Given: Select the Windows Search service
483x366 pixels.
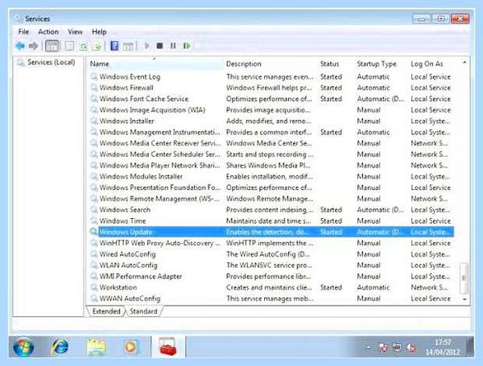Looking at the screenshot, I should [x=272, y=210].
